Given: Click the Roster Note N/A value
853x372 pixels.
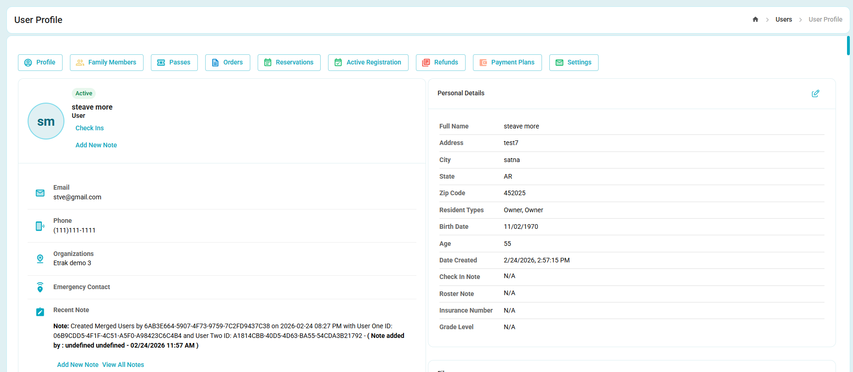Looking at the screenshot, I should 509,293.
